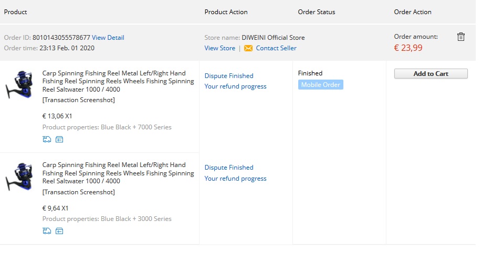This screenshot has width=482, height=266.
Task: Click the Mobile Order badge
Action: [x=320, y=85]
